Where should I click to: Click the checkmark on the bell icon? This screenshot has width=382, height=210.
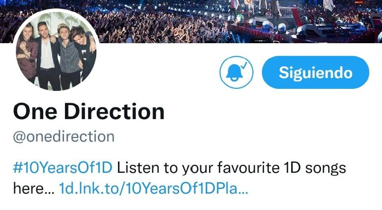[244, 65]
